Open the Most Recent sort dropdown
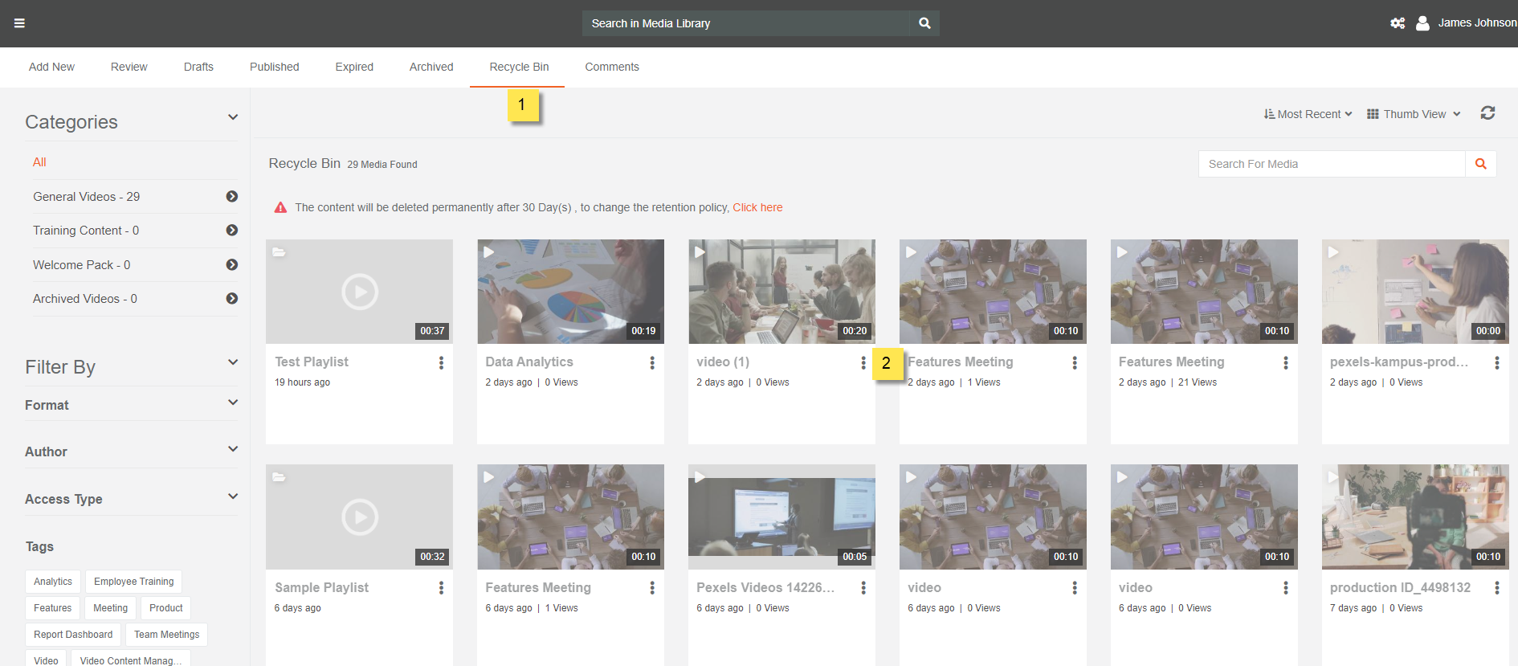Image resolution: width=1518 pixels, height=666 pixels. click(1308, 114)
